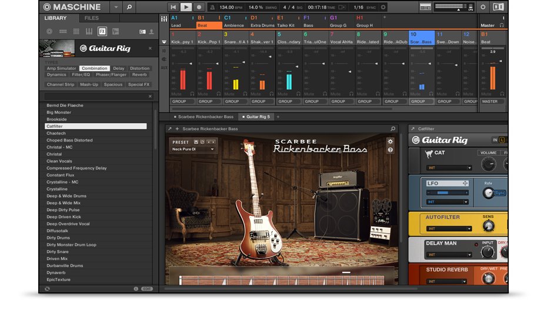The height and width of the screenshot is (311, 547).
Task: Click the Scarbee help question mark icon
Action: click(390, 150)
